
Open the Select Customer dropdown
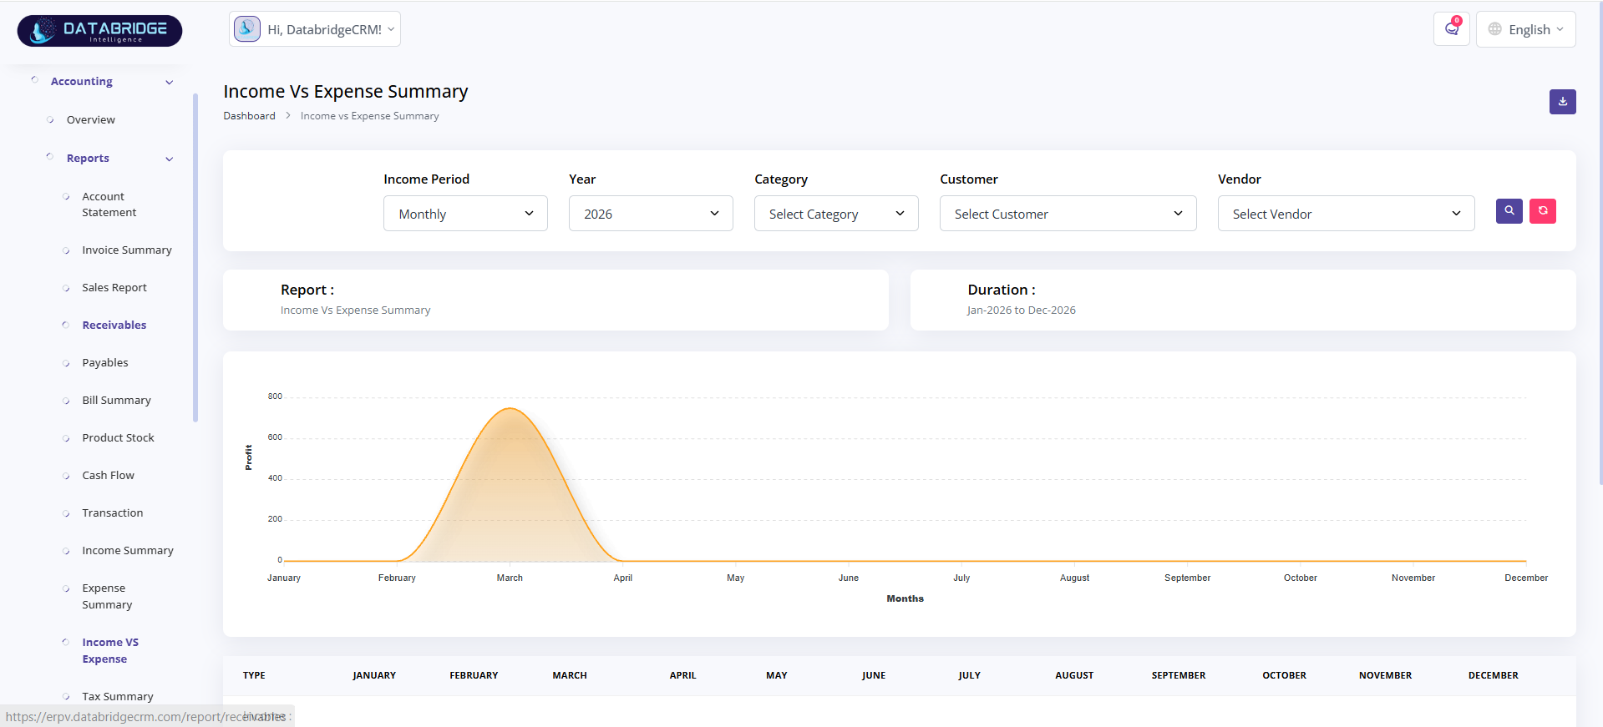[x=1068, y=214]
